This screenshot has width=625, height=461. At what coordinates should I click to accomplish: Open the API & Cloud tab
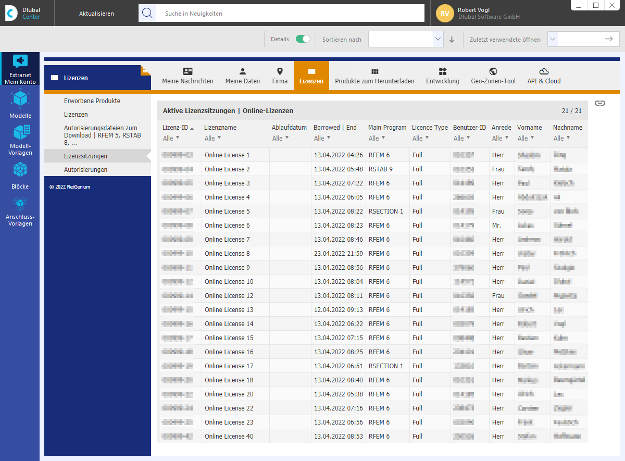(x=544, y=76)
